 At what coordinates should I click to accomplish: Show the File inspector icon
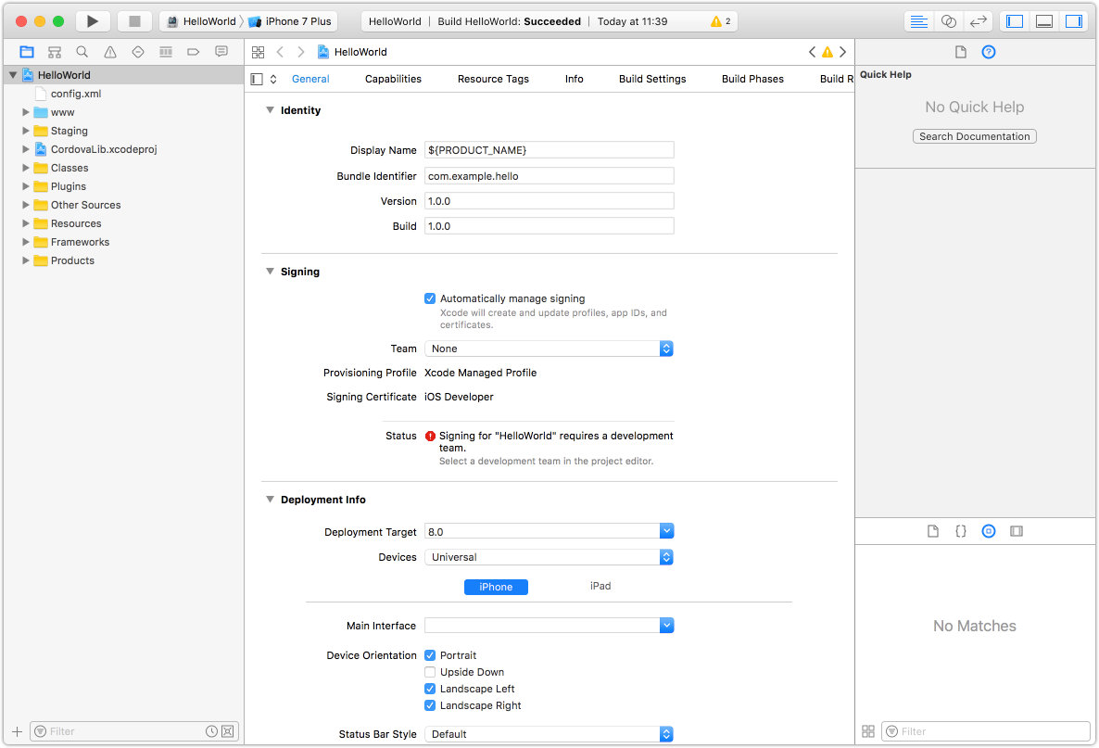(960, 52)
